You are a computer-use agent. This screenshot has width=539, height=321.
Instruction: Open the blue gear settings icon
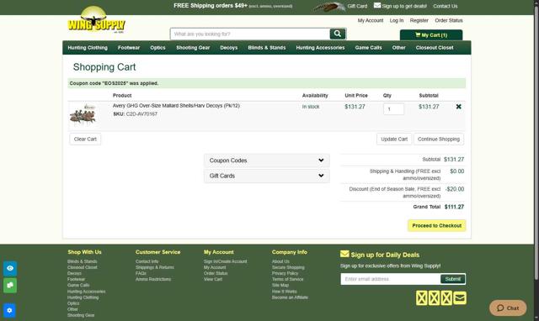coord(9,310)
